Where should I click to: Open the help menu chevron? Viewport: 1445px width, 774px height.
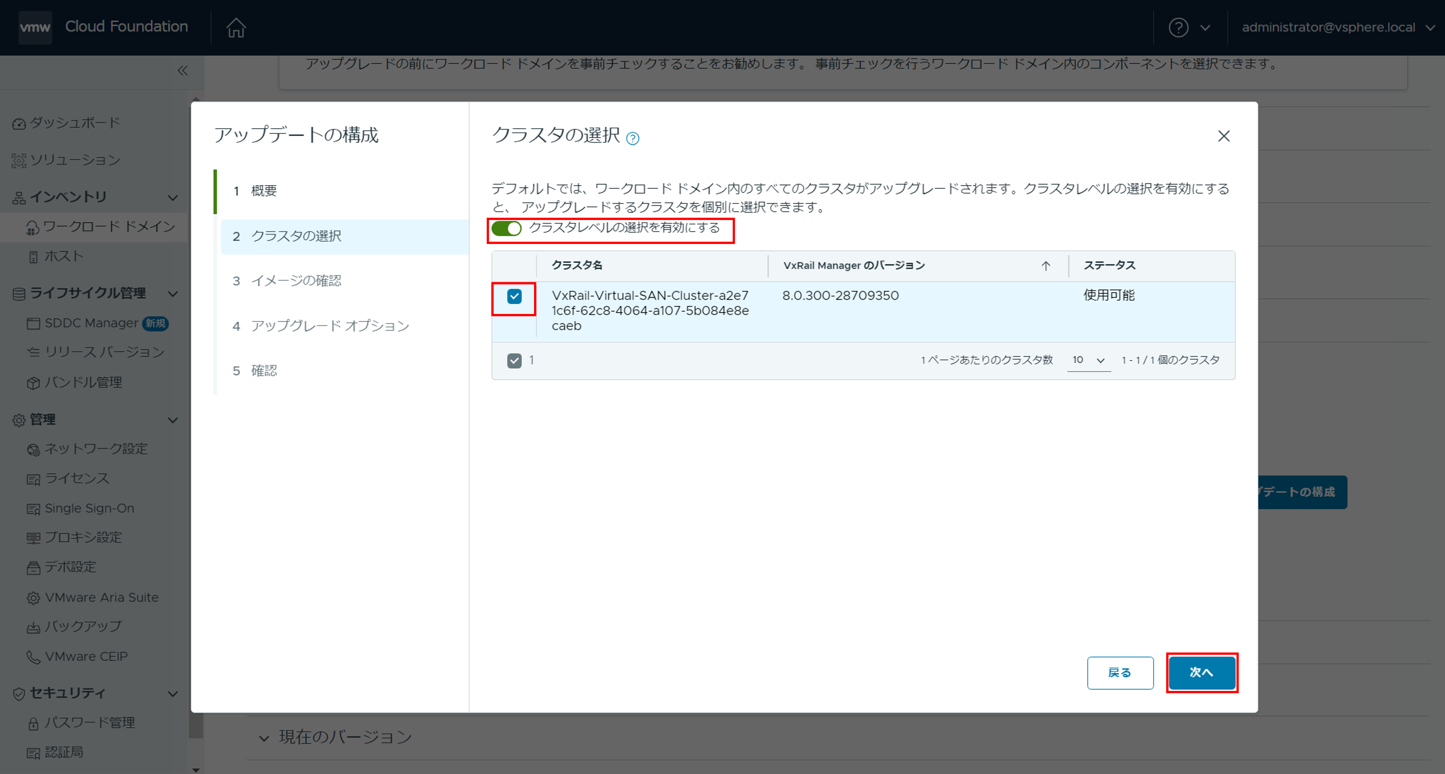point(1205,28)
